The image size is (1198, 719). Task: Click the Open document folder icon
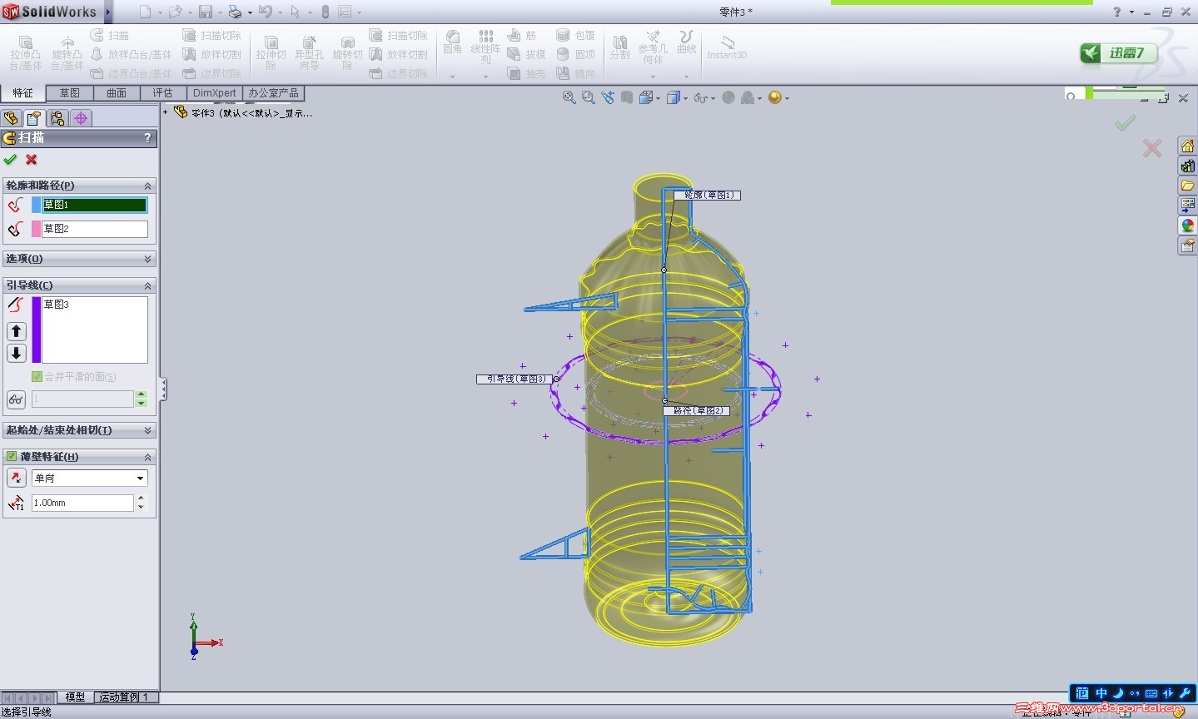(x=175, y=12)
